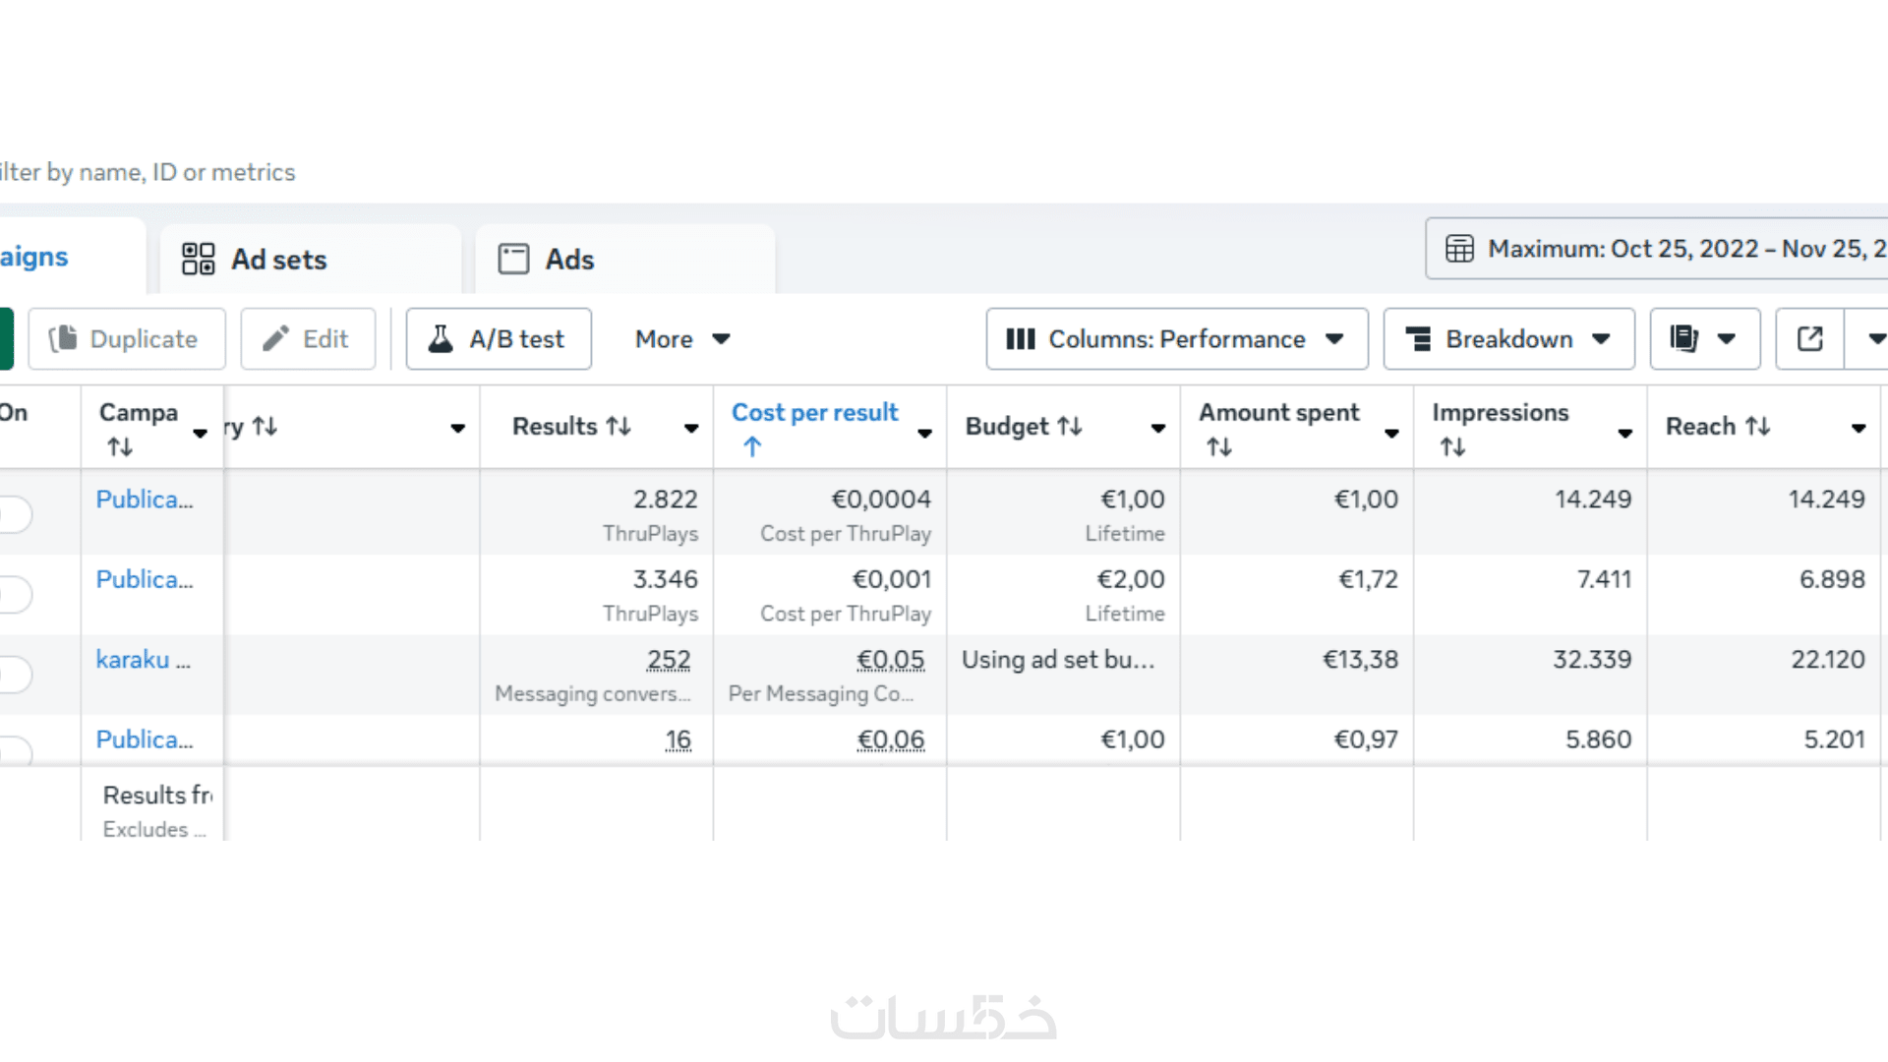Open the Reports icon dropdown
This screenshot has height=1062, width=1888.
[x=1704, y=339]
